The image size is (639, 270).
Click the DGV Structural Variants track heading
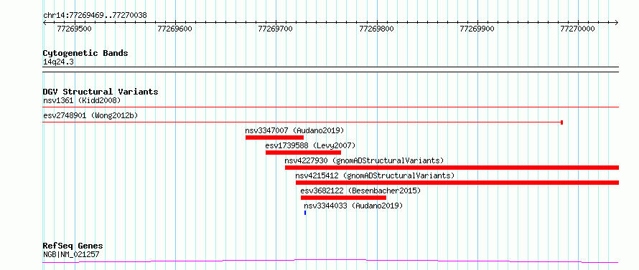coord(101,92)
